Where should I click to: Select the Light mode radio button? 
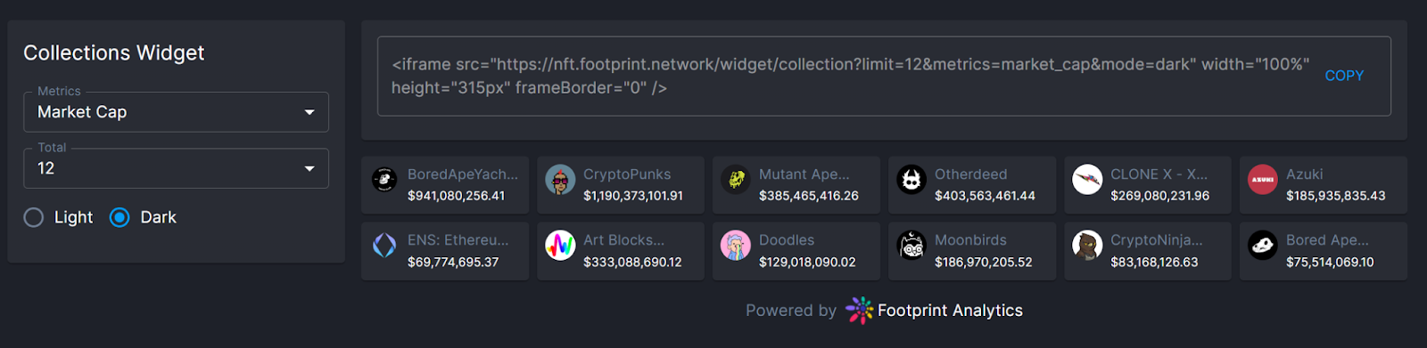pyautogui.click(x=33, y=217)
